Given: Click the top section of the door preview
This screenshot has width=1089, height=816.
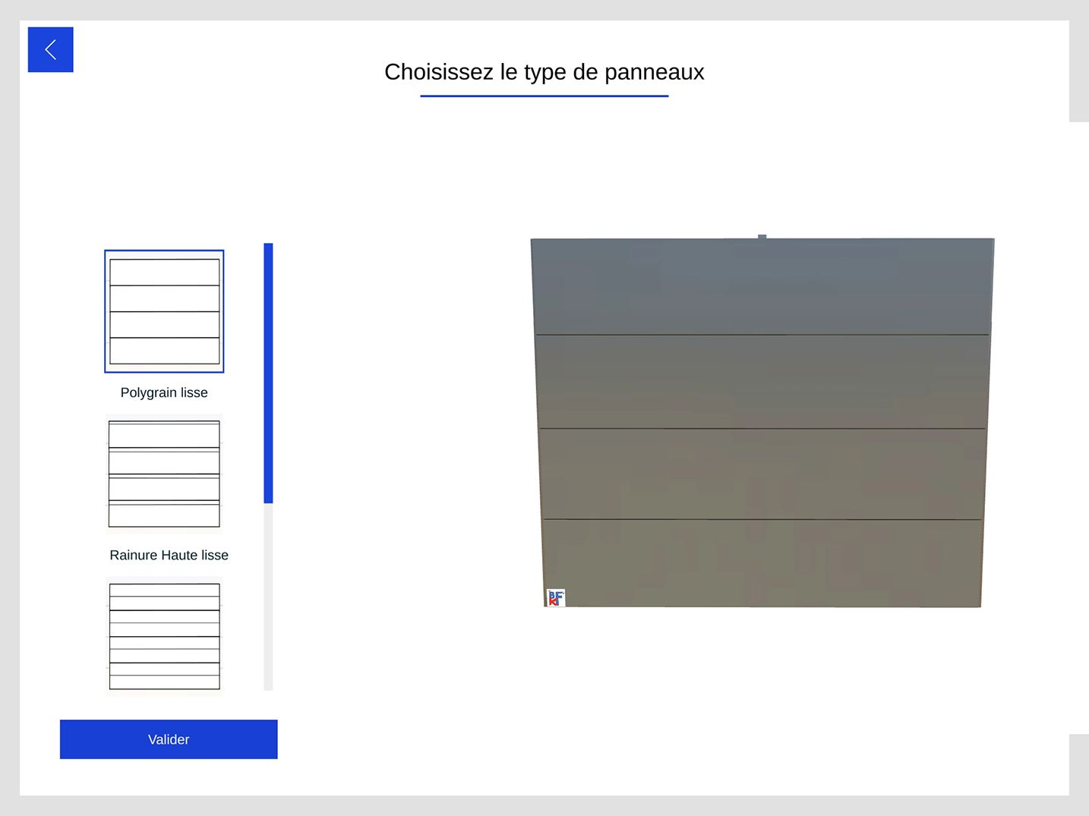Looking at the screenshot, I should coord(762,287).
